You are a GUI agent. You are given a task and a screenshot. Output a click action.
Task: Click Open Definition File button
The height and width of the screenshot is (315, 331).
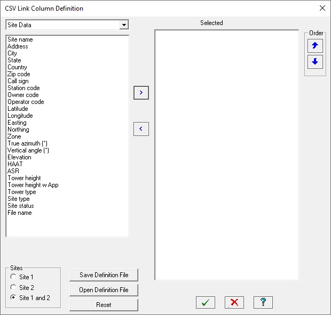coord(104,290)
